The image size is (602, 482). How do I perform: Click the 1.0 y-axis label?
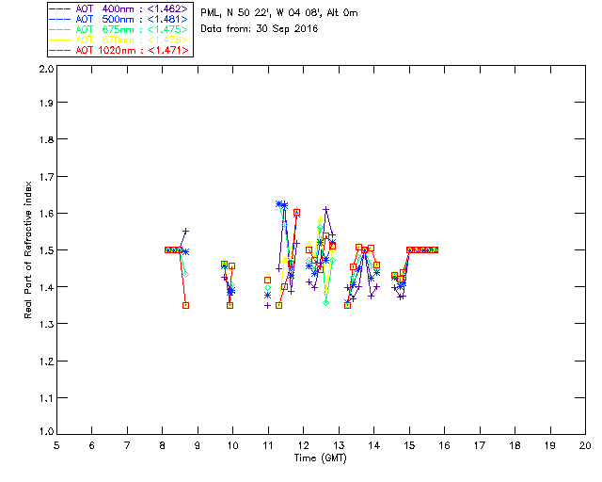pos(46,432)
